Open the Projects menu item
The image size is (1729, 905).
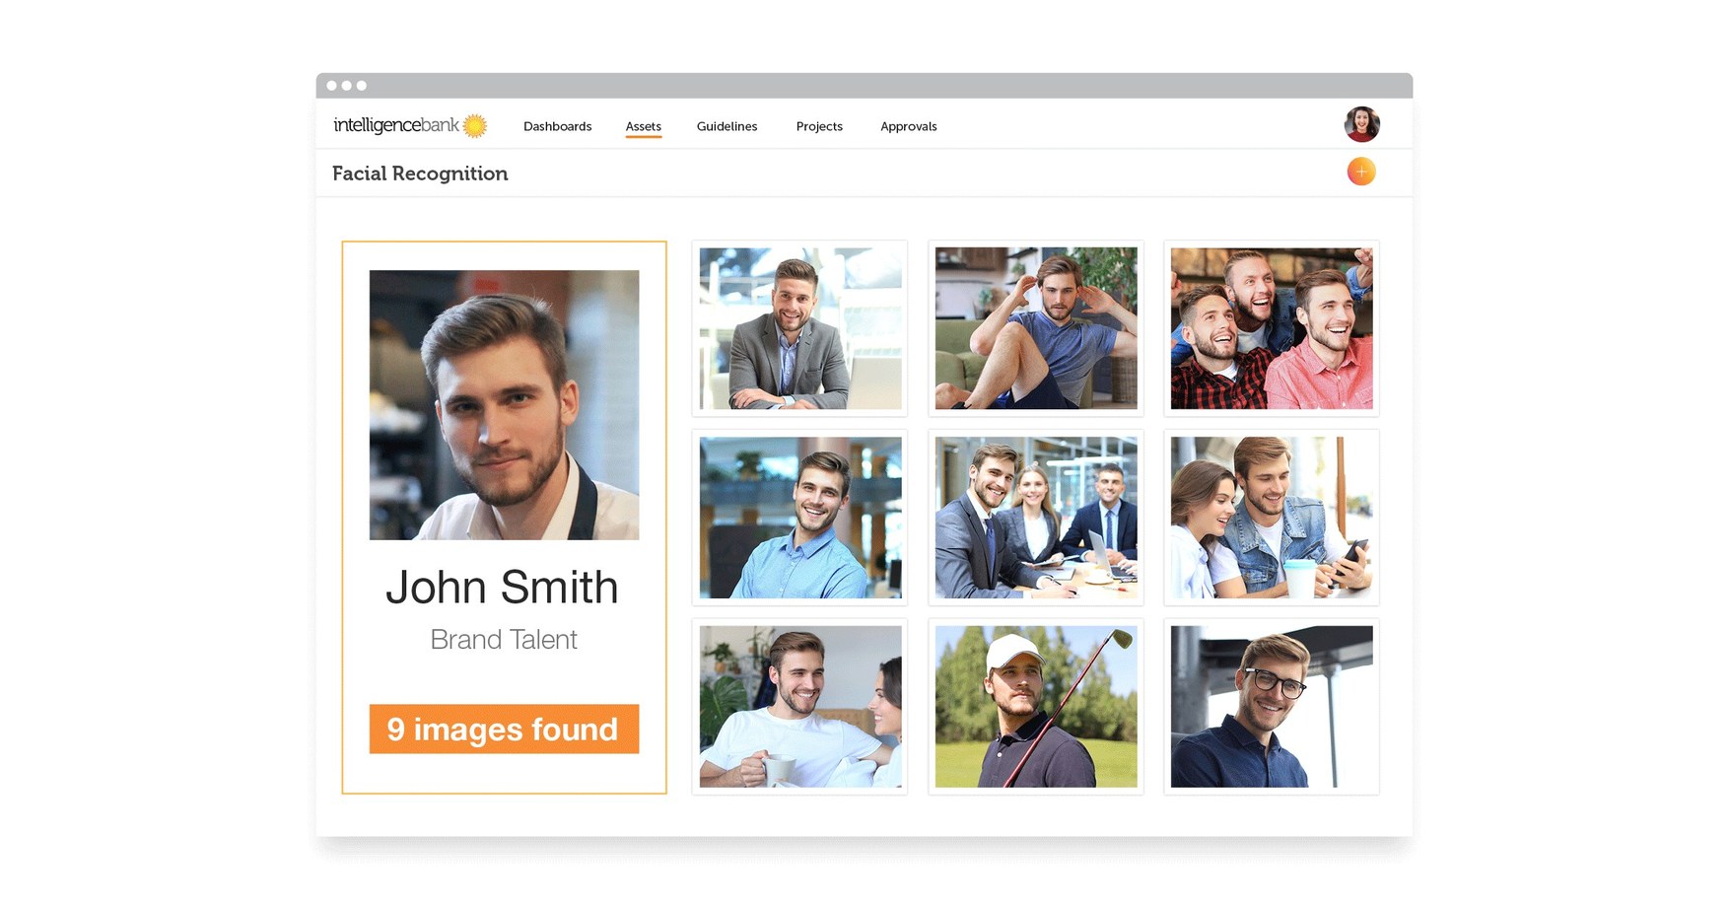[818, 126]
